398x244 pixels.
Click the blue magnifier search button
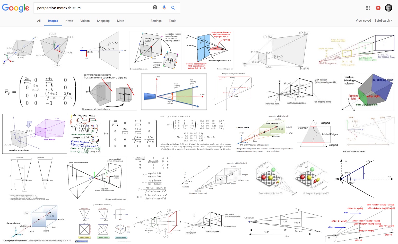click(x=173, y=8)
